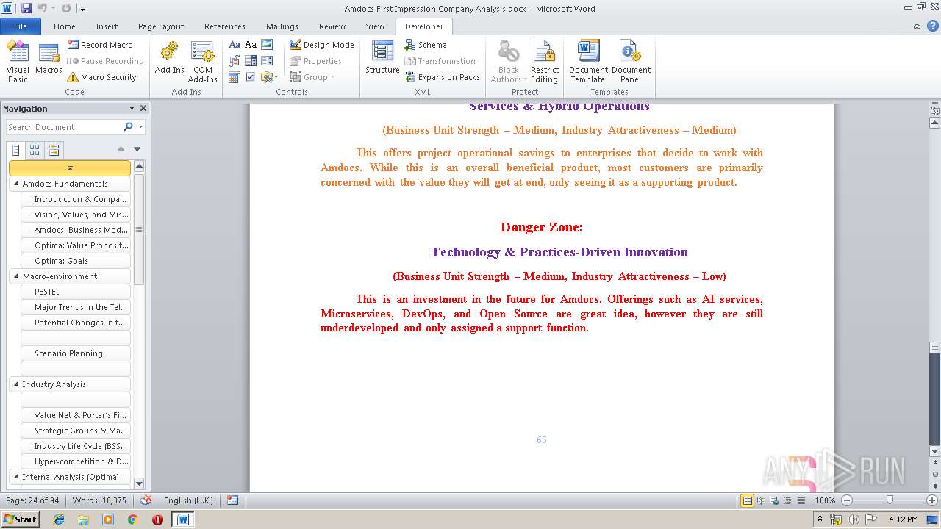Customize Quick Access Toolbar dropdown

coord(82,9)
